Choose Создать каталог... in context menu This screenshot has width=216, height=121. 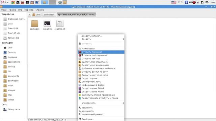[101, 36]
